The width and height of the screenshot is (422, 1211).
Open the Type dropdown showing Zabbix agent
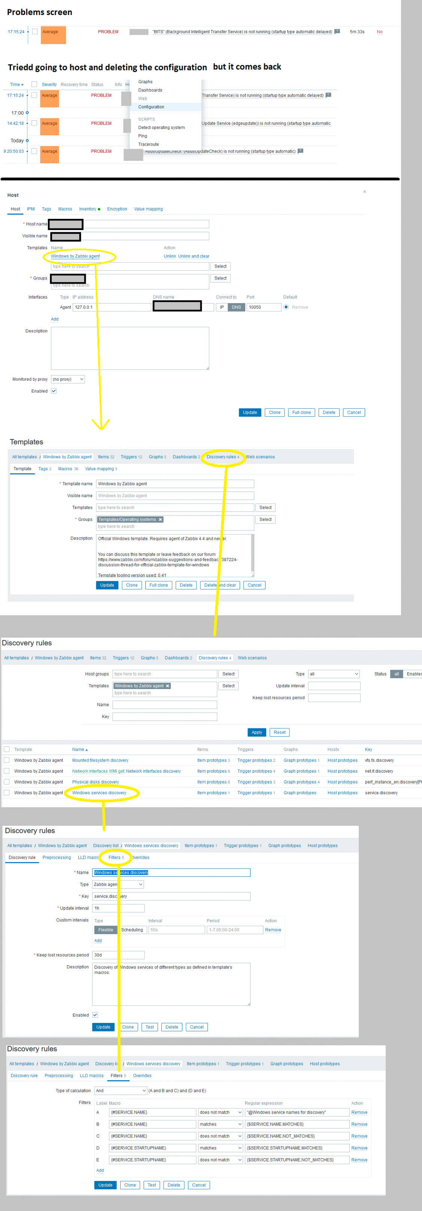pos(118,884)
